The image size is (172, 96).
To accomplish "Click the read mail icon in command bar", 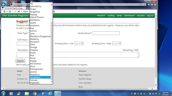I will click(x=15, y=11).
